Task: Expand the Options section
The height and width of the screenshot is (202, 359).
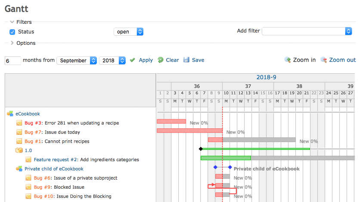Action: point(12,43)
